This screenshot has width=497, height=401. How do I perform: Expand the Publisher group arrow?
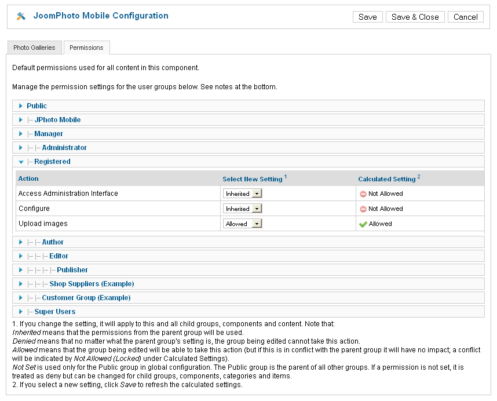pos(21,270)
